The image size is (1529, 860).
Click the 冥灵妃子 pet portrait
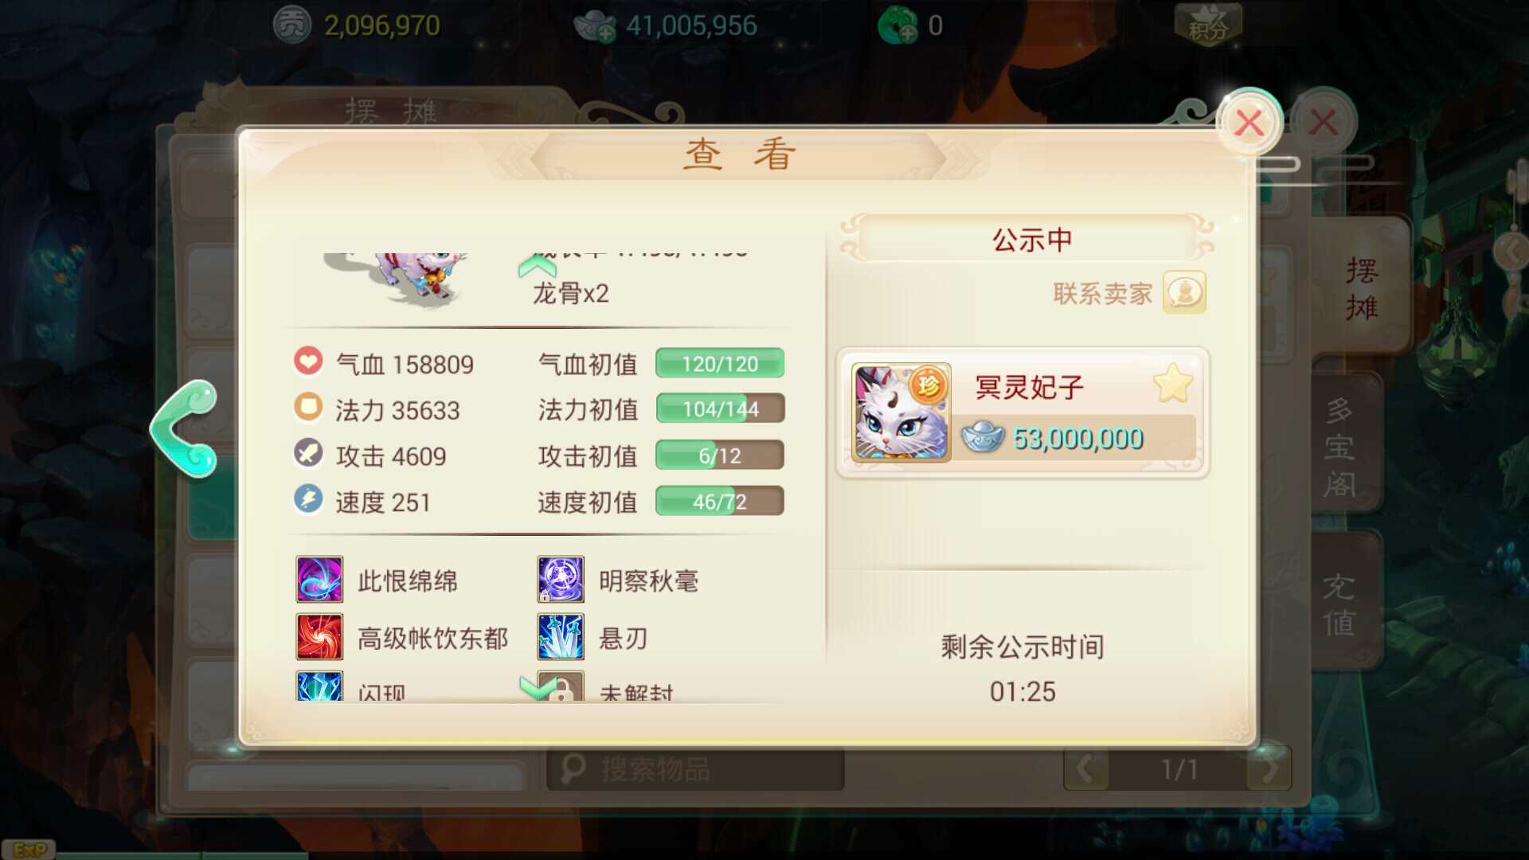[x=901, y=412]
